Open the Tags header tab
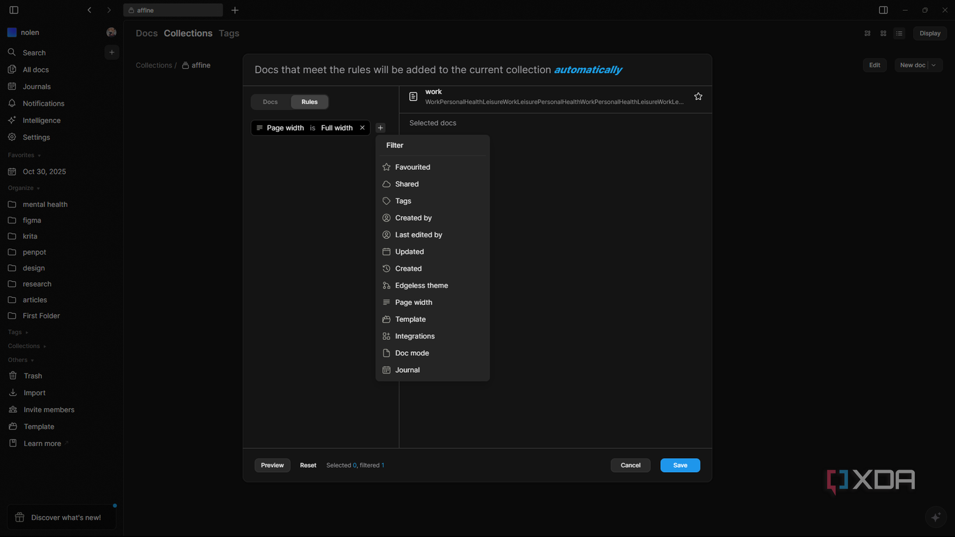Image resolution: width=955 pixels, height=537 pixels. (x=229, y=33)
